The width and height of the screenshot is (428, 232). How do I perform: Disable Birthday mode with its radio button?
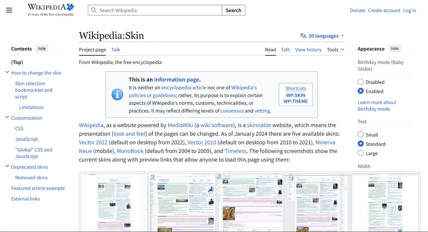coord(360,81)
